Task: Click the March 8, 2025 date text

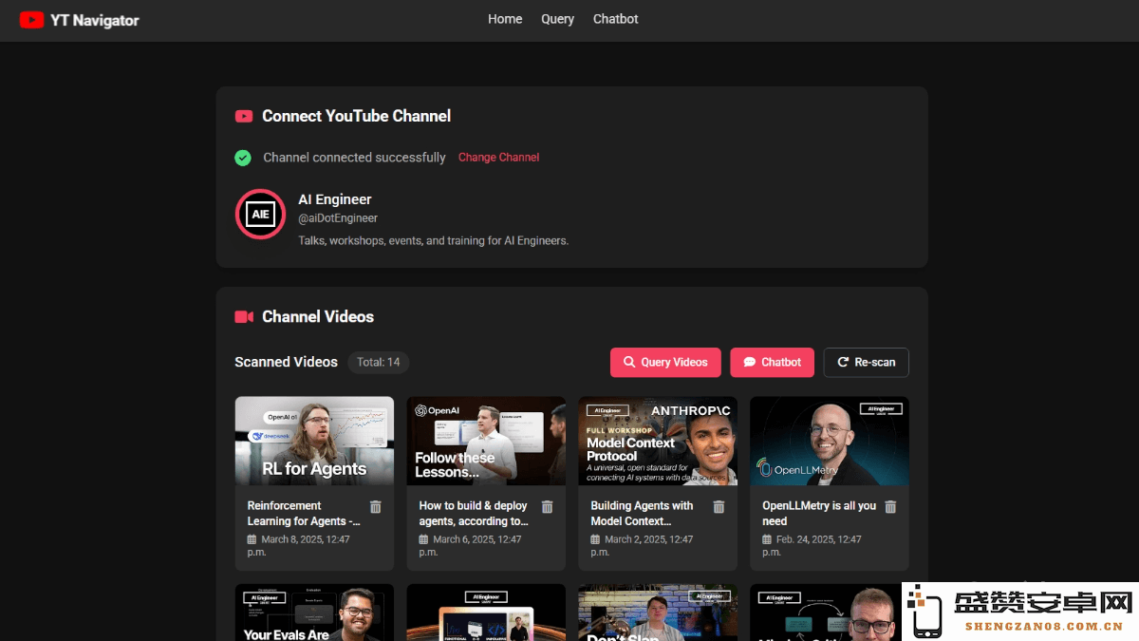Action: [x=298, y=545]
